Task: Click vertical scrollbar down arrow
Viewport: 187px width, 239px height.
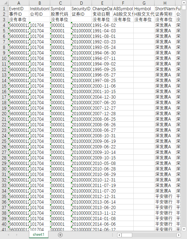Action: tap(184, 229)
